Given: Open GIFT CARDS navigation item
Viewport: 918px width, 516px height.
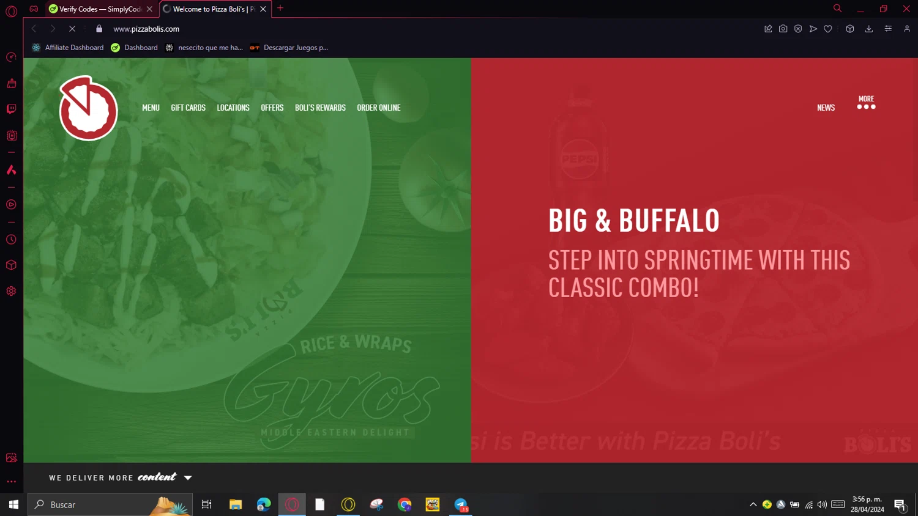Looking at the screenshot, I should pos(188,108).
